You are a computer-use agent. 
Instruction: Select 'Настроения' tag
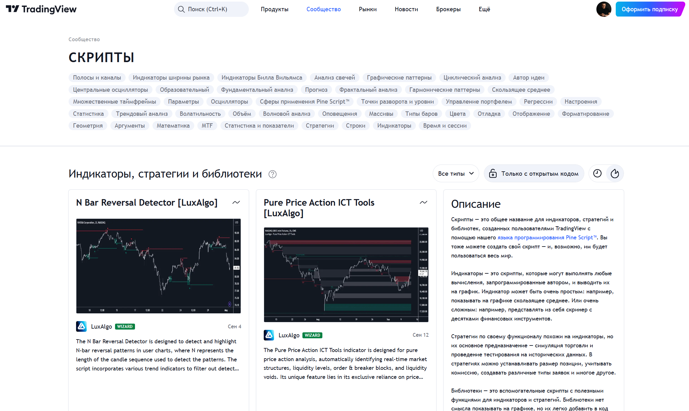(581, 102)
